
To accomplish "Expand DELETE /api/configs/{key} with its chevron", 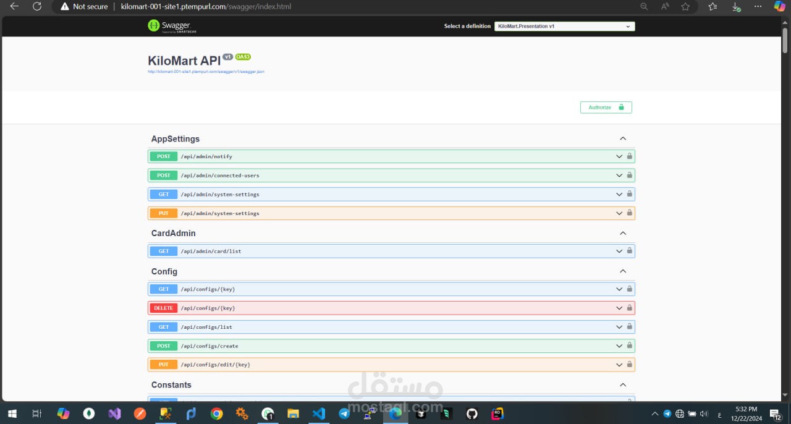I will coord(619,308).
